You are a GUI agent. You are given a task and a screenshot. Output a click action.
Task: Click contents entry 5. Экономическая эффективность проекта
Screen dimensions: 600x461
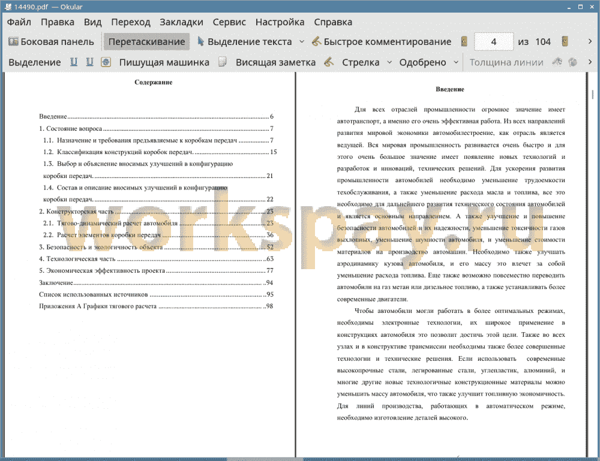coord(156,270)
